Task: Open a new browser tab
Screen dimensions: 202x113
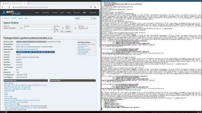Action: [x=28, y=3]
